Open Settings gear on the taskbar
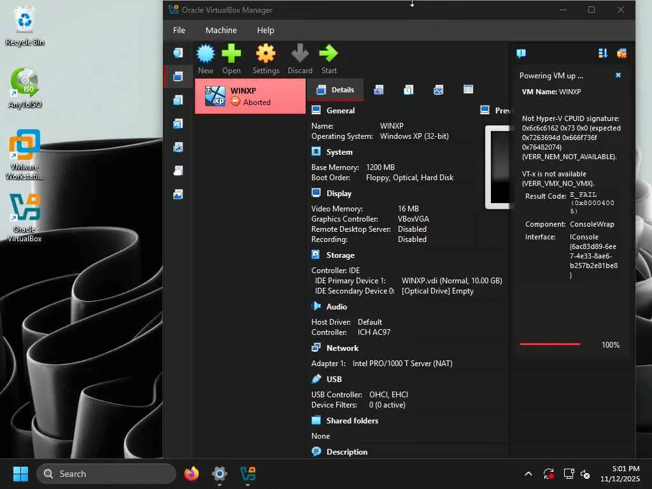The width and height of the screenshot is (652, 489). [x=220, y=474]
